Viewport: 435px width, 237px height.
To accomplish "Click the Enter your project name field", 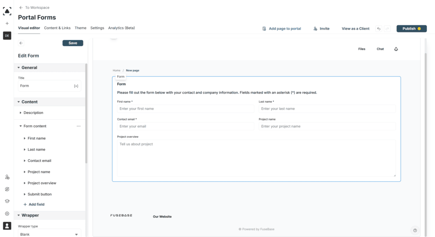I will [327, 126].
